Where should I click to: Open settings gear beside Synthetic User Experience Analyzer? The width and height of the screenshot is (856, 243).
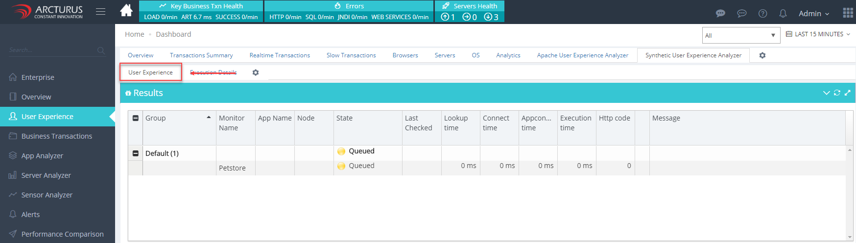[762, 55]
